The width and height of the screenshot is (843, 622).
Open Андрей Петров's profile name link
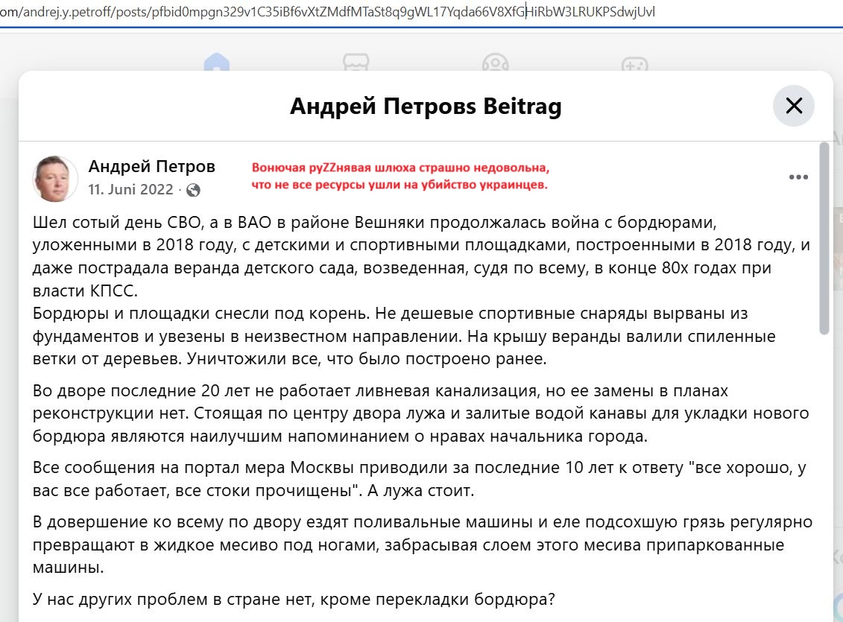tap(151, 166)
